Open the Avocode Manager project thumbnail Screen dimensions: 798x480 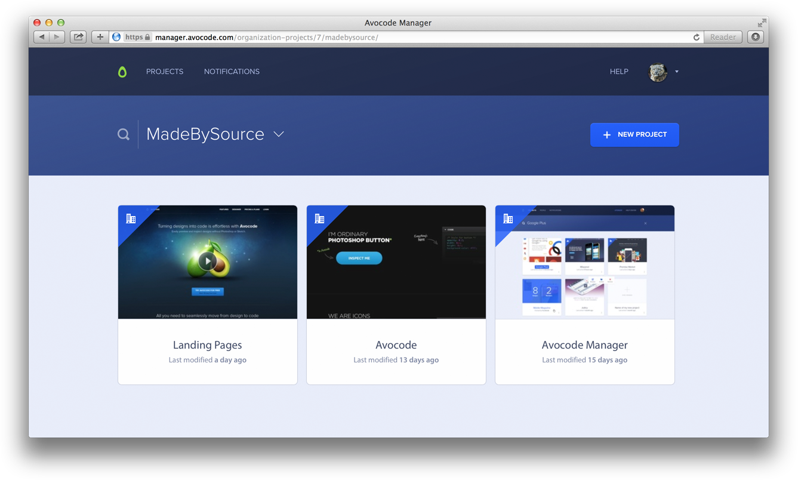[x=585, y=262]
